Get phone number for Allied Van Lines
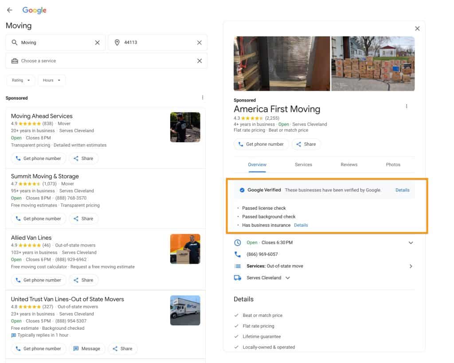Screen dimensions: 454x363 (x=39, y=280)
